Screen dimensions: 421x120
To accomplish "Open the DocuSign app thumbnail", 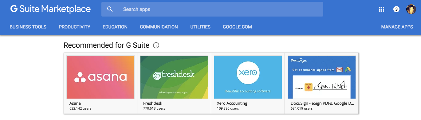I will point(322,77).
